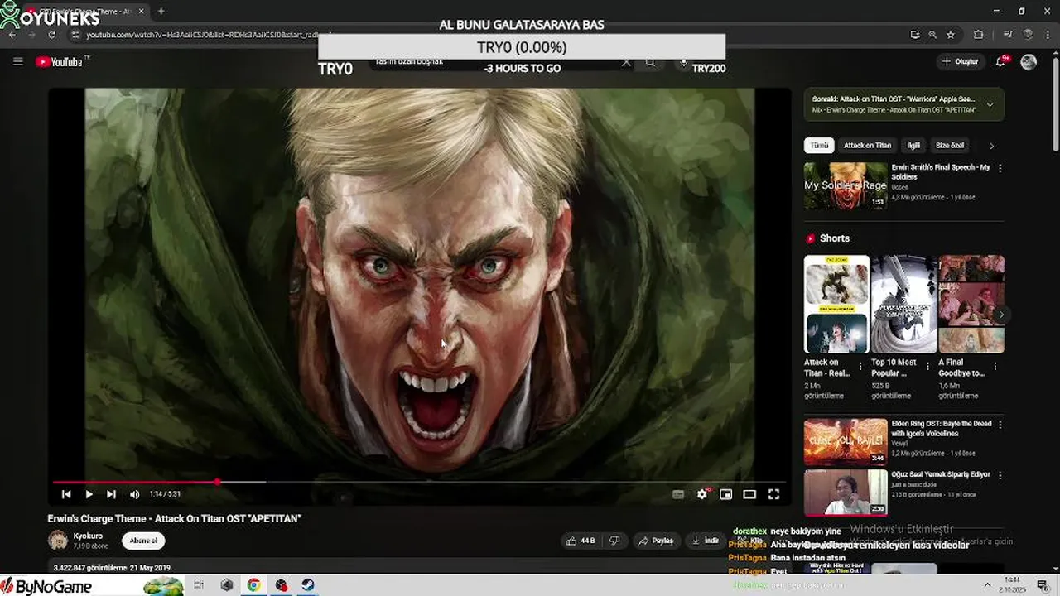Image resolution: width=1060 pixels, height=596 pixels.
Task: Focus the Chrome address bar URL
Action: click(x=203, y=35)
